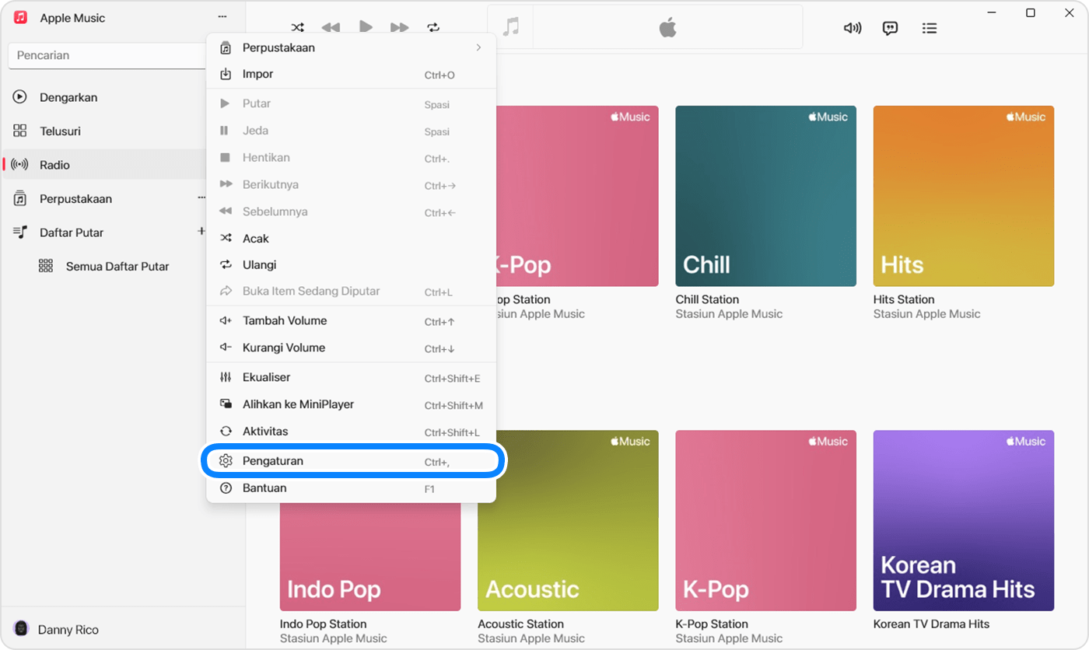Viewport: 1089px width, 650px height.
Task: Open the Korean TV Drama Hits tile
Action: tap(964, 520)
